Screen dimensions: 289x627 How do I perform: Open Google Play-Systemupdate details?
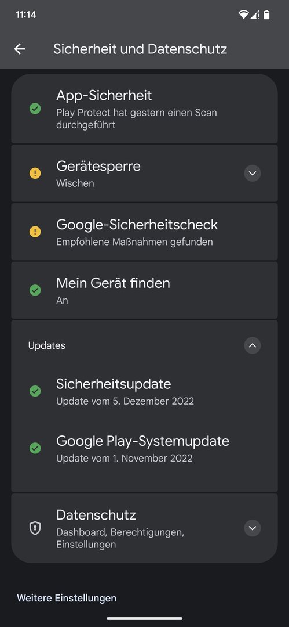click(x=145, y=448)
